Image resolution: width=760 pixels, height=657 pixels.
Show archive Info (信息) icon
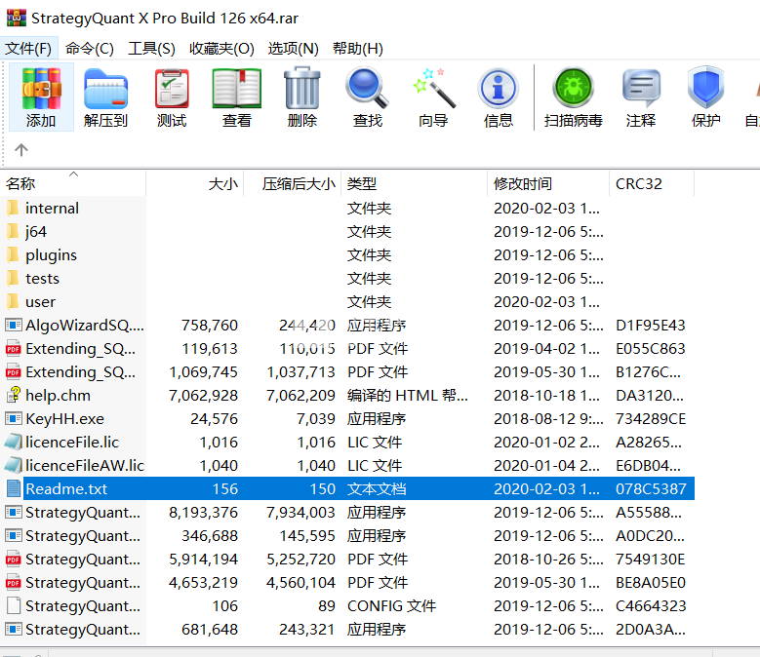[x=498, y=89]
